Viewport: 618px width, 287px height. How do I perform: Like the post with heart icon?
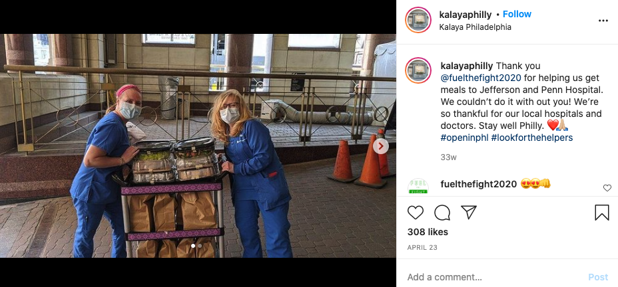(416, 213)
